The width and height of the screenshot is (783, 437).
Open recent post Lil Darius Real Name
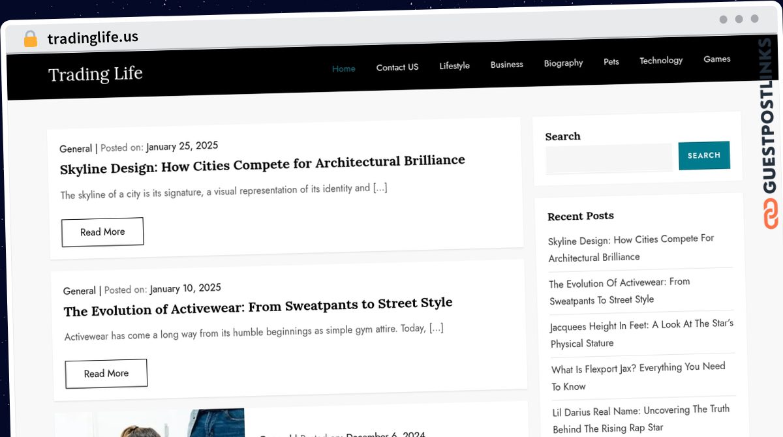[641, 419]
